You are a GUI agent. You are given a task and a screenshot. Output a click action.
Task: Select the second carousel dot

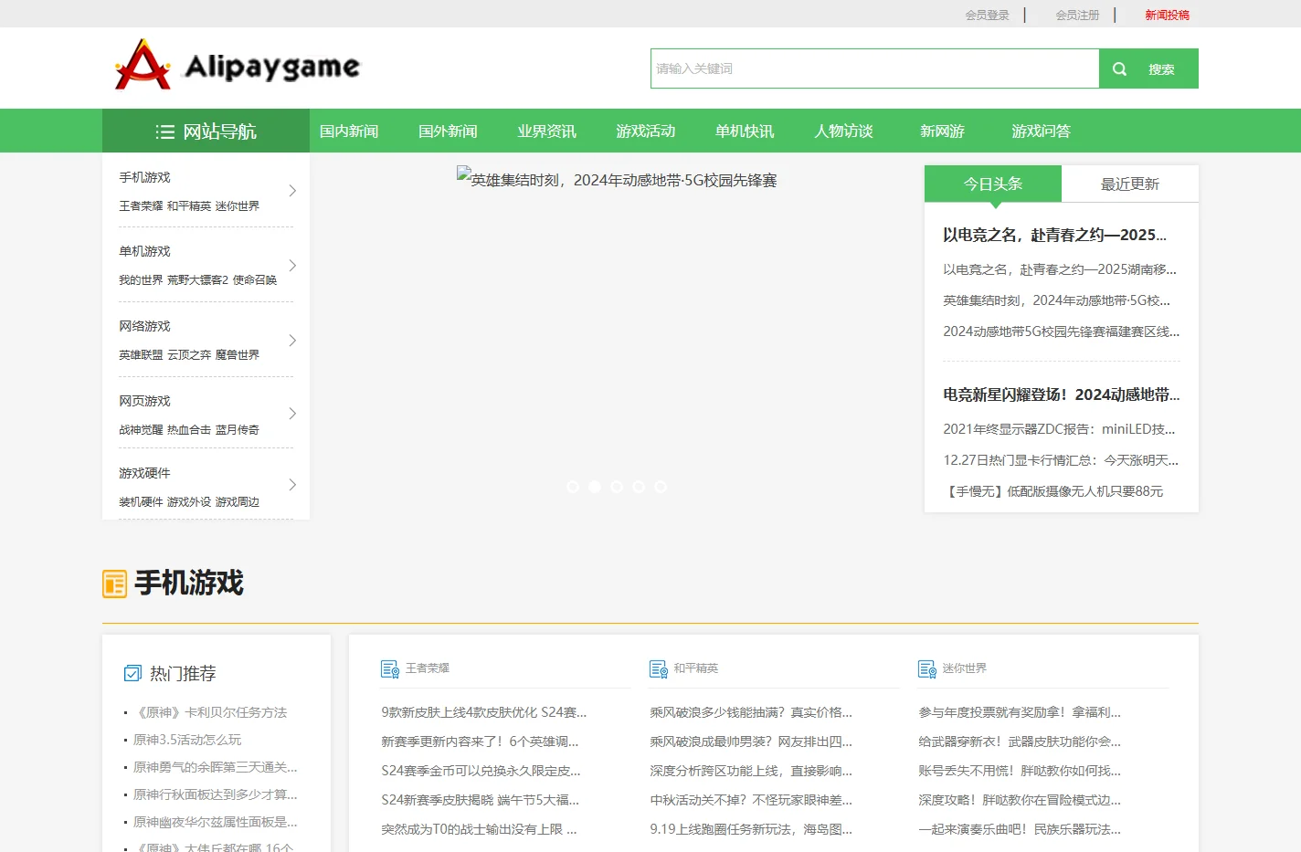coord(595,487)
